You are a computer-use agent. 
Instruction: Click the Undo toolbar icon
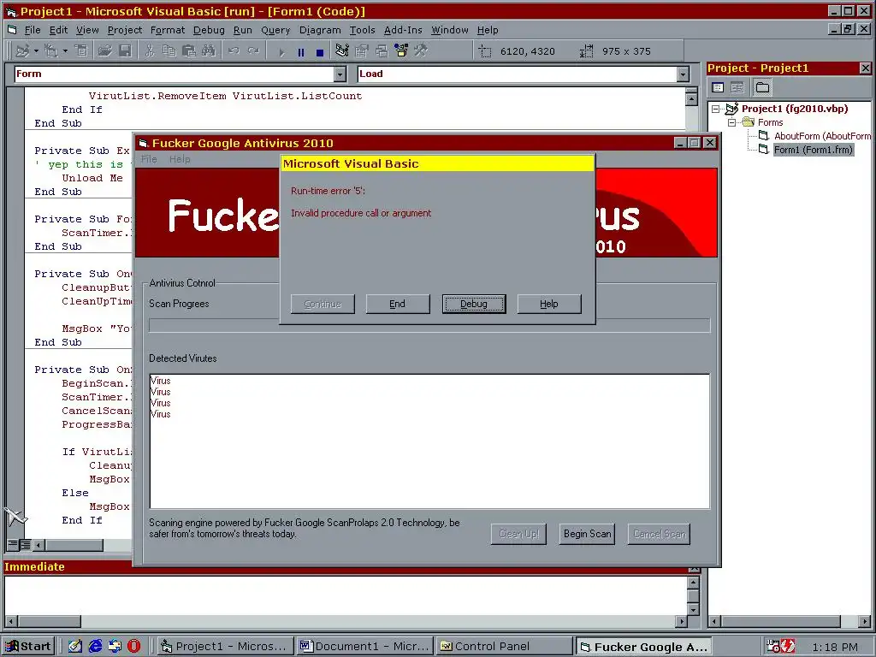click(234, 51)
